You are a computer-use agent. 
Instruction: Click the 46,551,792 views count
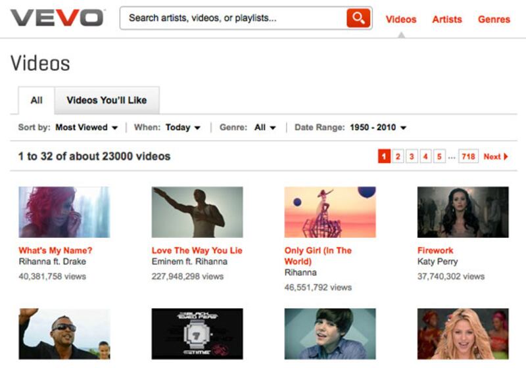point(318,288)
